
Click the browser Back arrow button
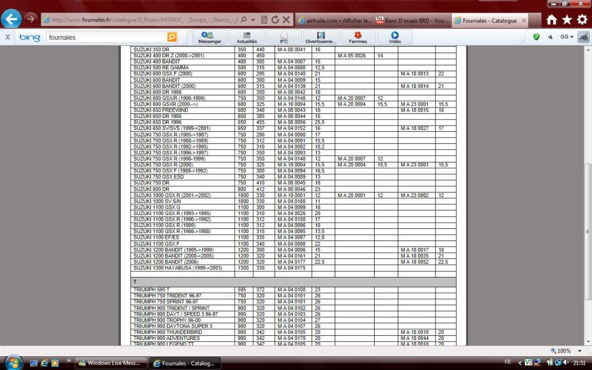click(12, 18)
